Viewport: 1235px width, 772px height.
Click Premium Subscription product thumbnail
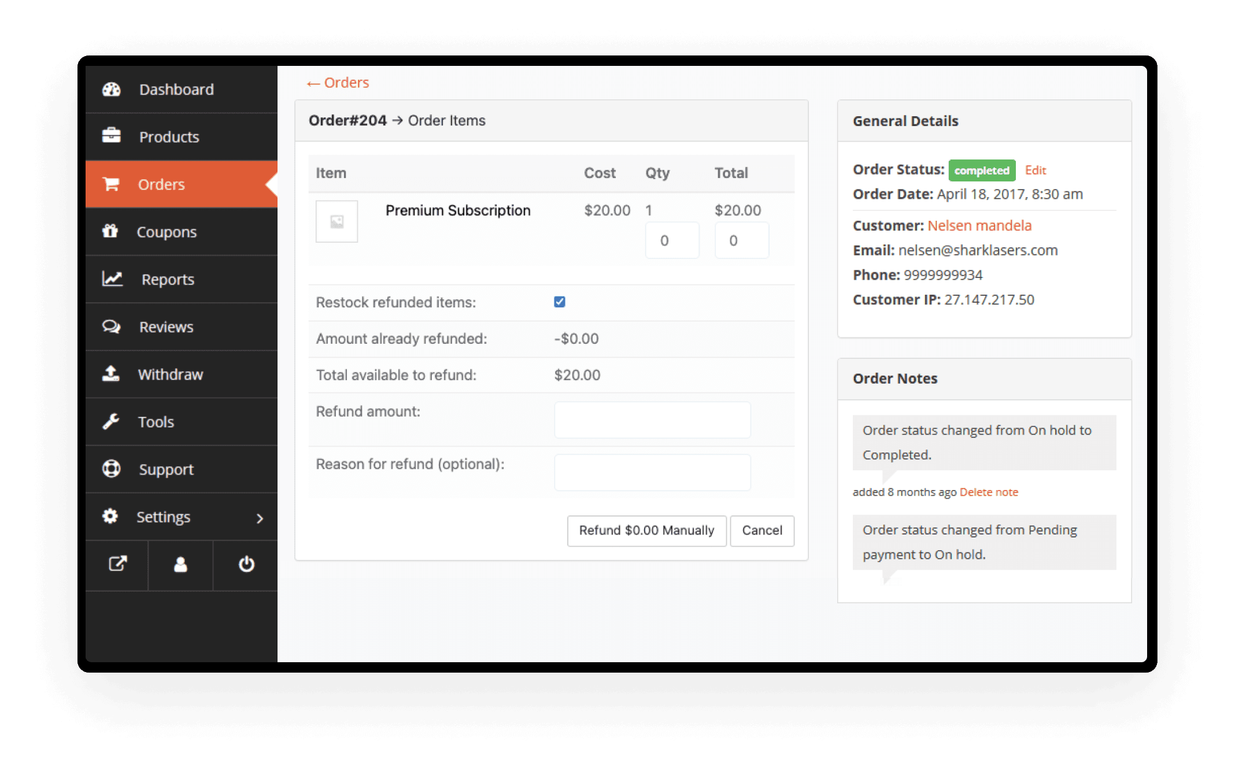(337, 221)
